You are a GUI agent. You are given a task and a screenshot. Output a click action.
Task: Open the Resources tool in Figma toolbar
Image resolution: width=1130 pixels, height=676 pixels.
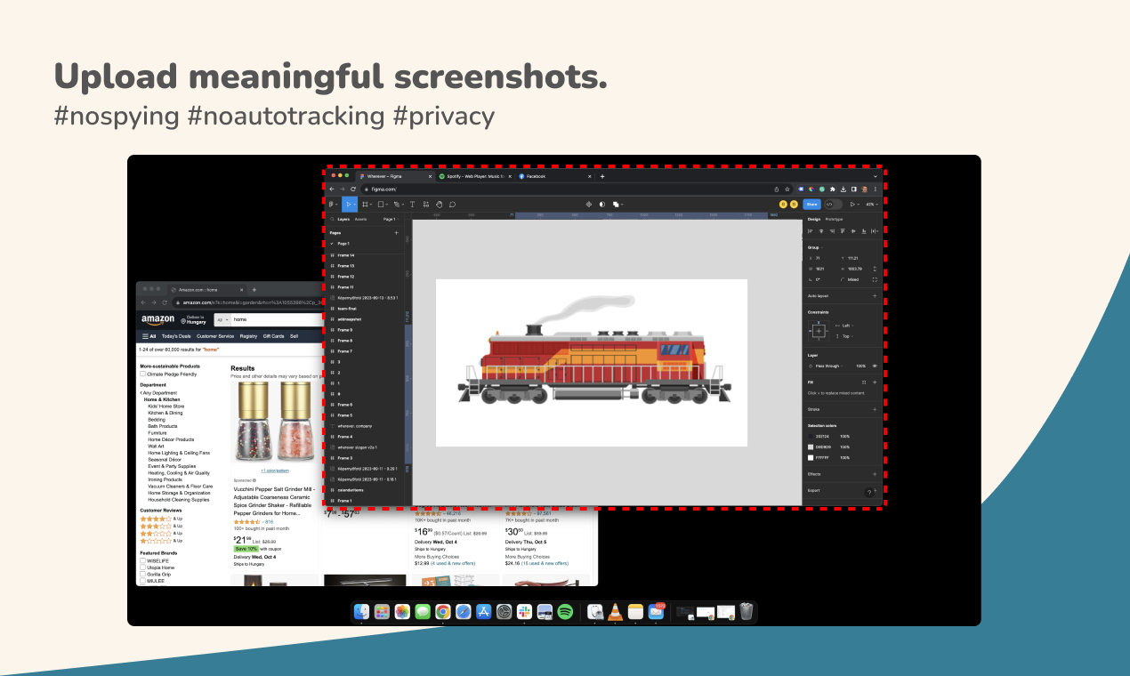(425, 204)
